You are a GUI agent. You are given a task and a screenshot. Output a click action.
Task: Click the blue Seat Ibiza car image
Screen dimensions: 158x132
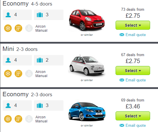pos(87,111)
